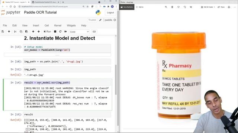
Task: Open the File menu in Jupyter
Action: pos(5,25)
